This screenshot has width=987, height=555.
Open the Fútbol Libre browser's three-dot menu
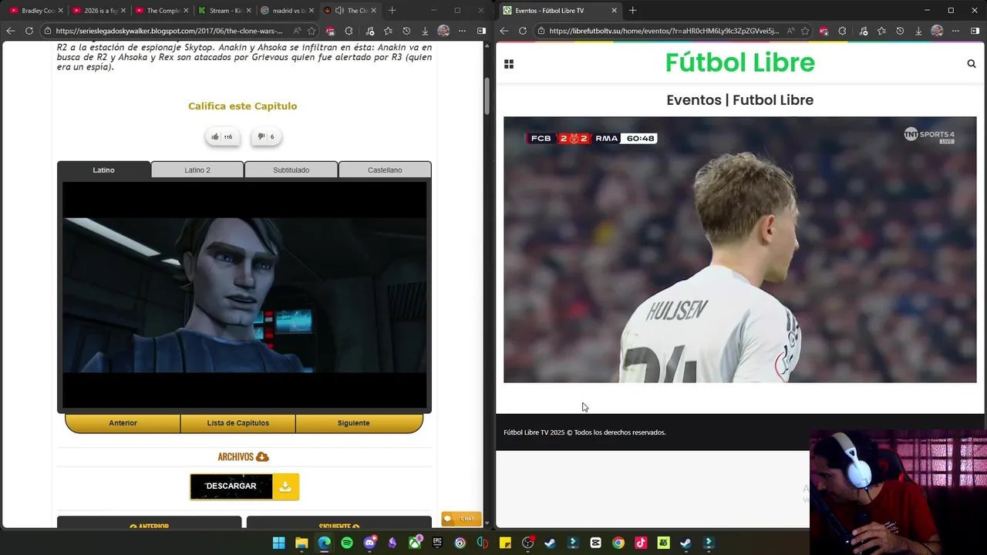pyautogui.click(x=955, y=31)
